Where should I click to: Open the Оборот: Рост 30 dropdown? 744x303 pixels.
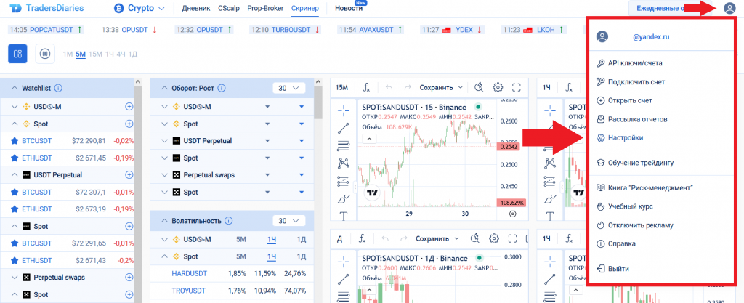(288, 88)
